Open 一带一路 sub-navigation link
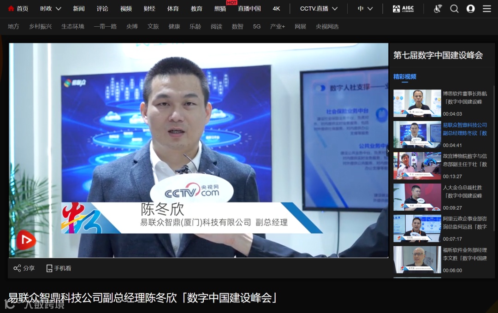 pos(105,26)
